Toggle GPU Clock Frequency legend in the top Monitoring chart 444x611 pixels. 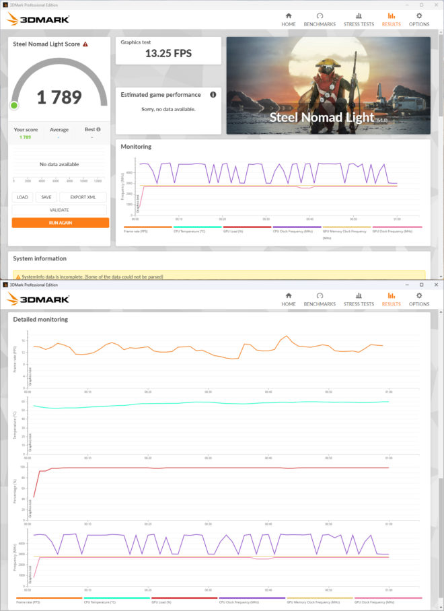coord(397,229)
